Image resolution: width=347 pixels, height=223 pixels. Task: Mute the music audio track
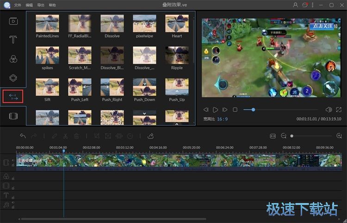[x=13, y=203]
